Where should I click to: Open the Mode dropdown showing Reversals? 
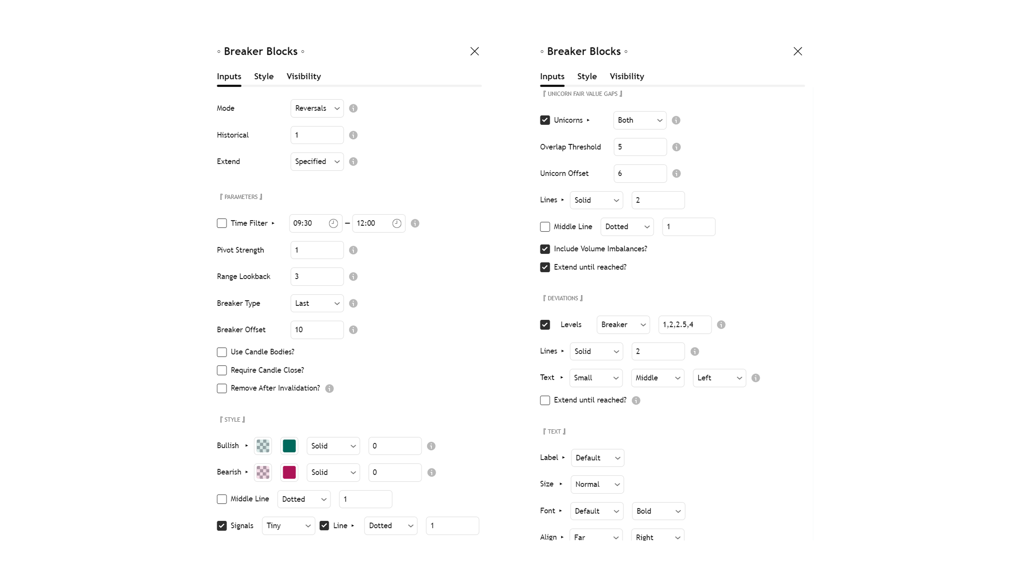tap(317, 108)
